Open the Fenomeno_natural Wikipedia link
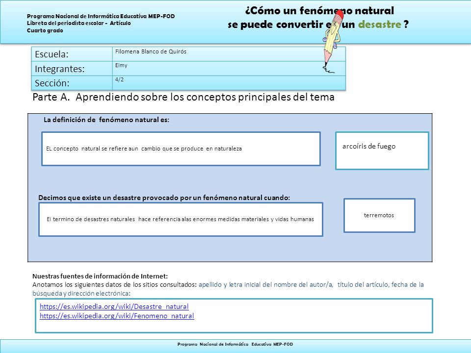 (x=117, y=316)
